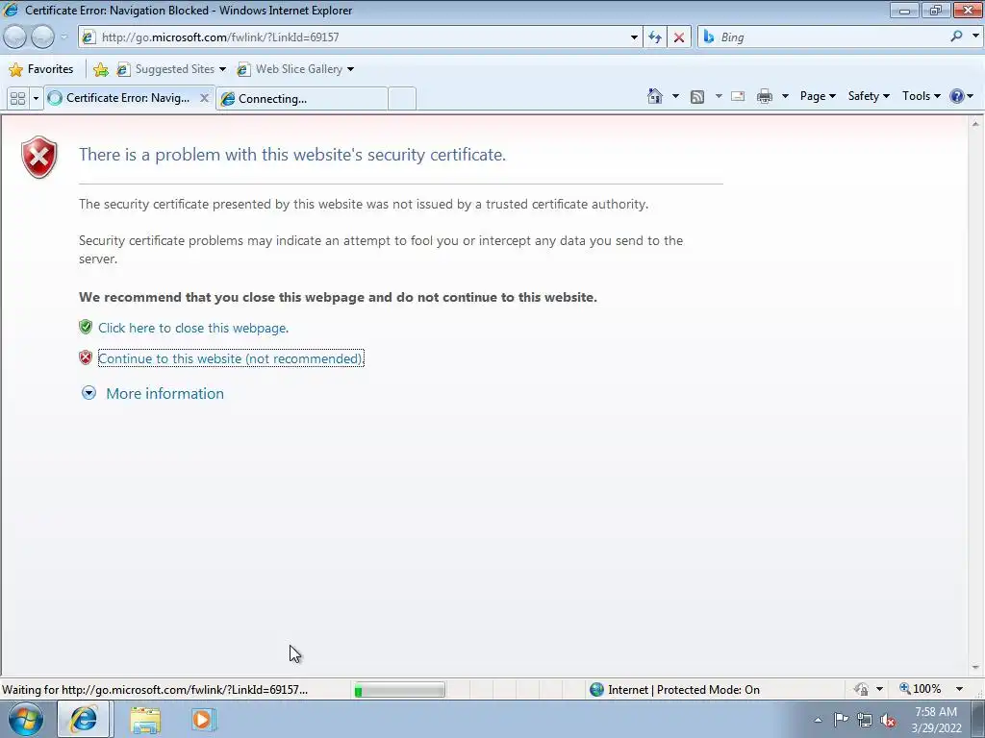Click the RSS Feeds icon
This screenshot has width=985, height=738.
697,96
